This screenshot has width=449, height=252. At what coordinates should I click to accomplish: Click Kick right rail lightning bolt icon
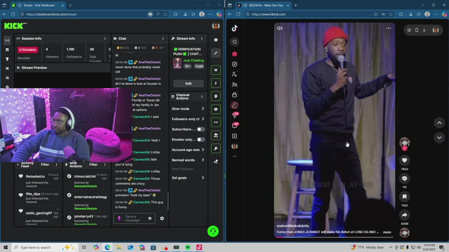click(x=216, y=83)
